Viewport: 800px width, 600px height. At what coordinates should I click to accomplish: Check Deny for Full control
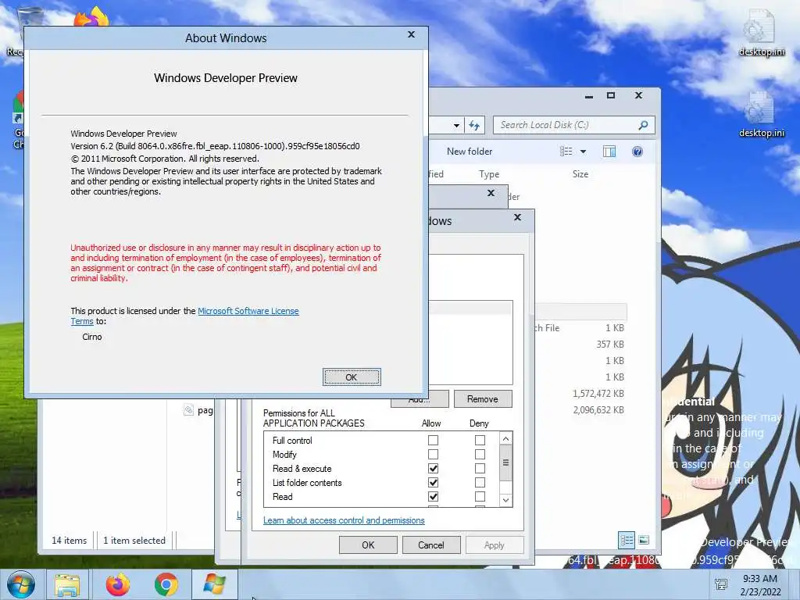coord(480,440)
